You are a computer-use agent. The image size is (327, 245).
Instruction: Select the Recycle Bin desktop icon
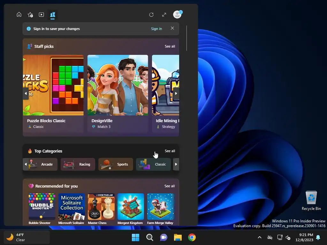311,201
